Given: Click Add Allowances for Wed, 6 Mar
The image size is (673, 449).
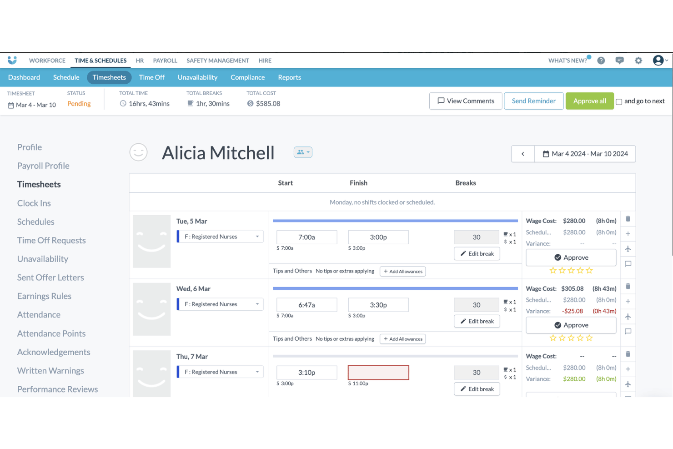Looking at the screenshot, I should point(403,339).
